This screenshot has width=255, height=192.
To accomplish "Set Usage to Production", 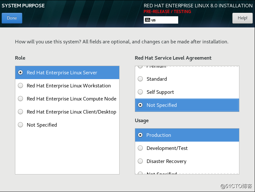I will (x=187, y=135).
